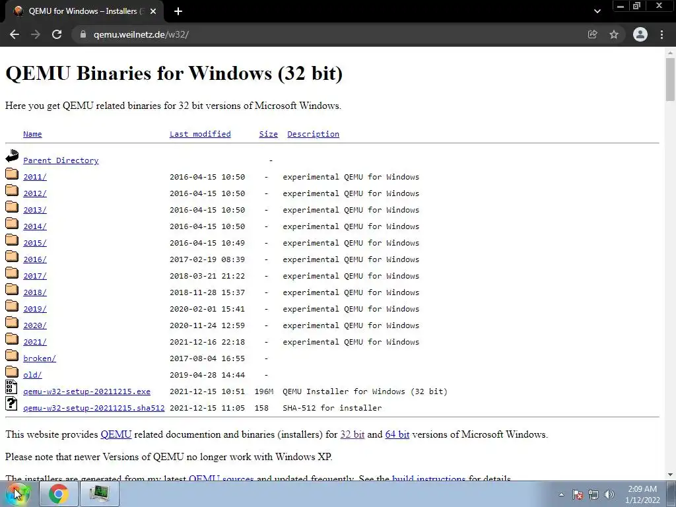Select the 196M size value
This screenshot has height=507, width=676.
(x=264, y=391)
